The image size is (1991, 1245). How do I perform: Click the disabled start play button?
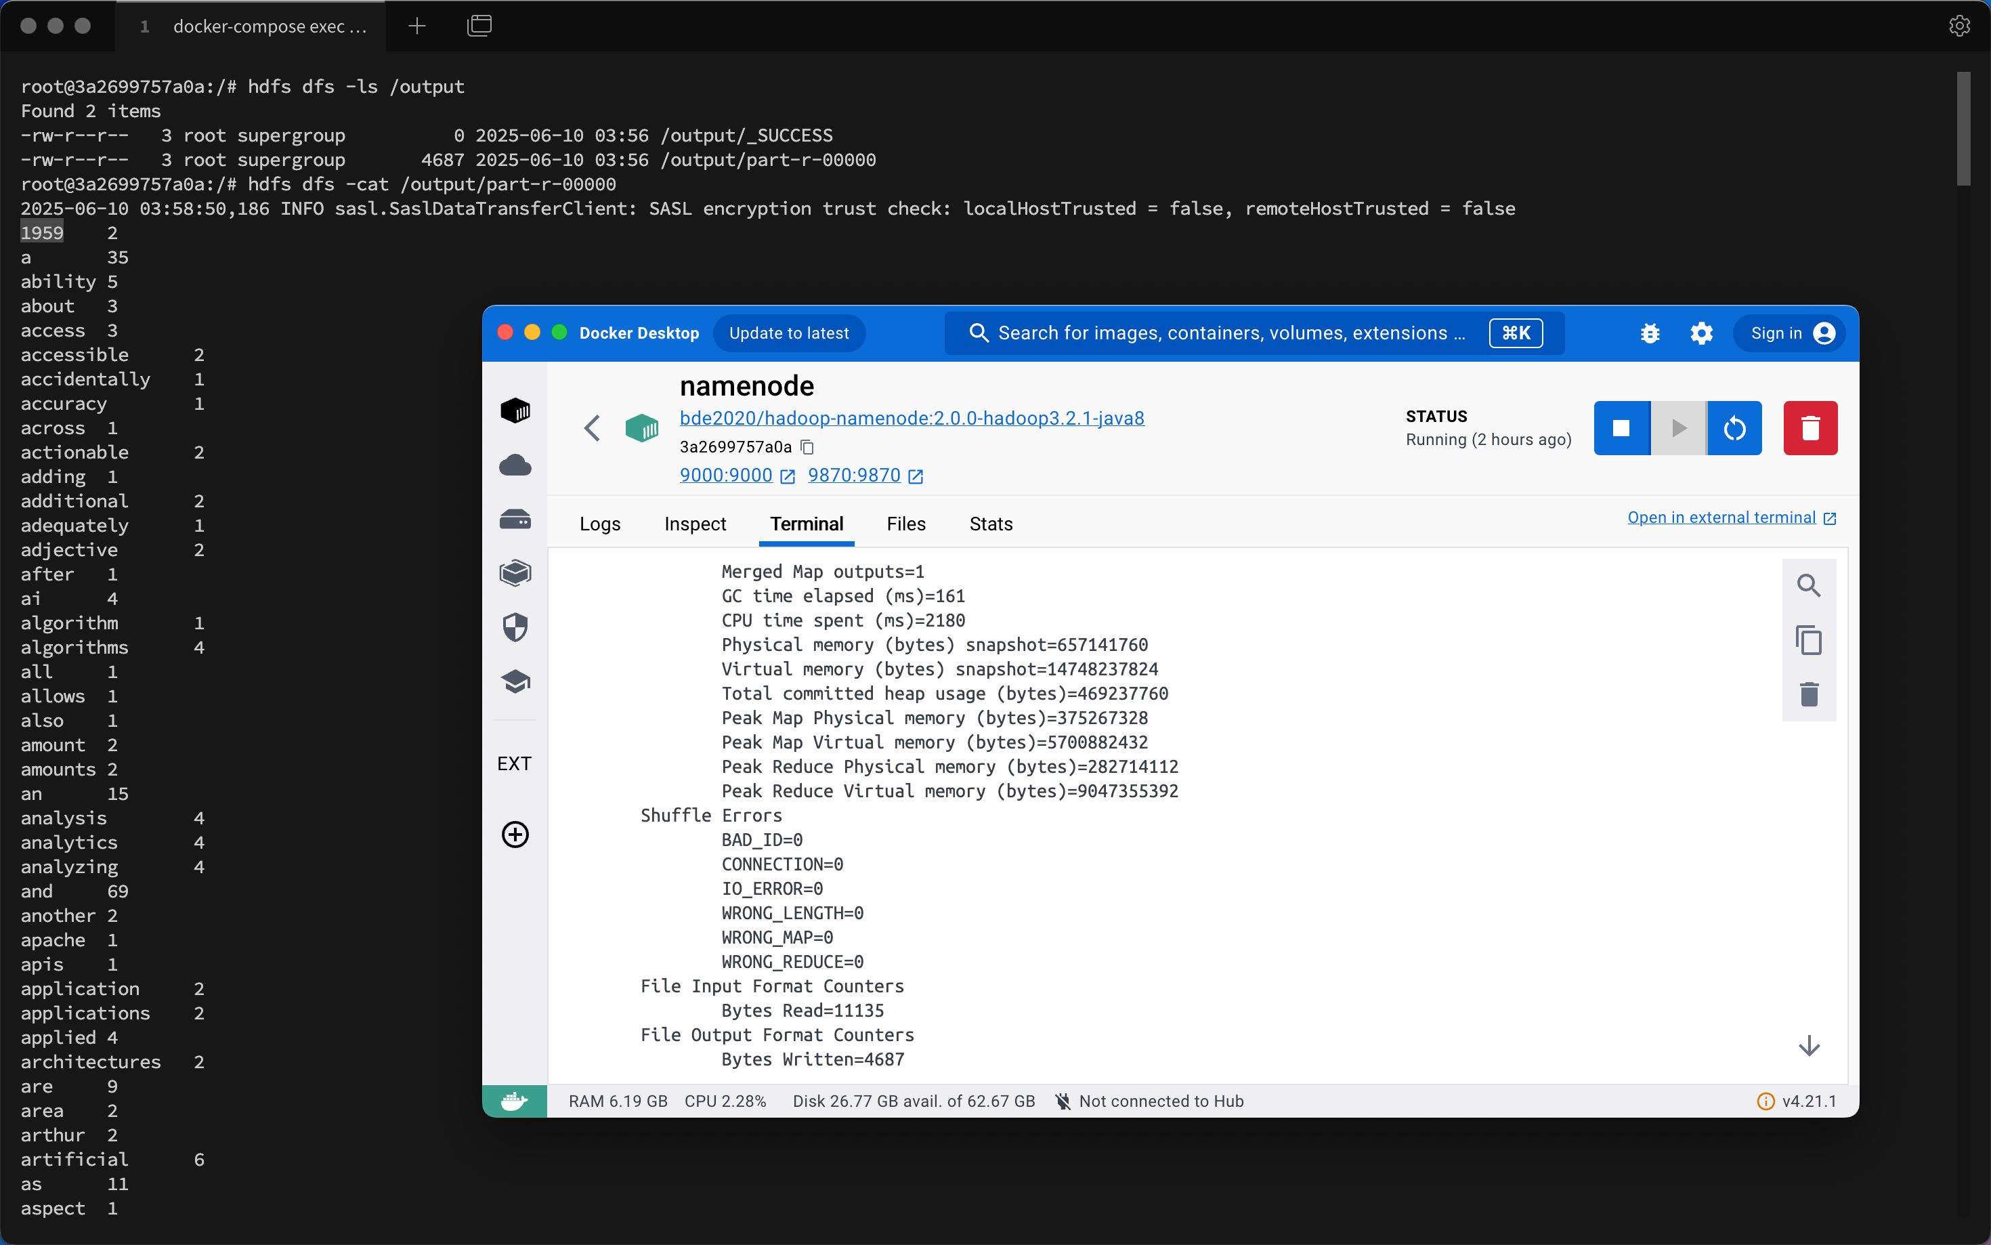point(1679,428)
